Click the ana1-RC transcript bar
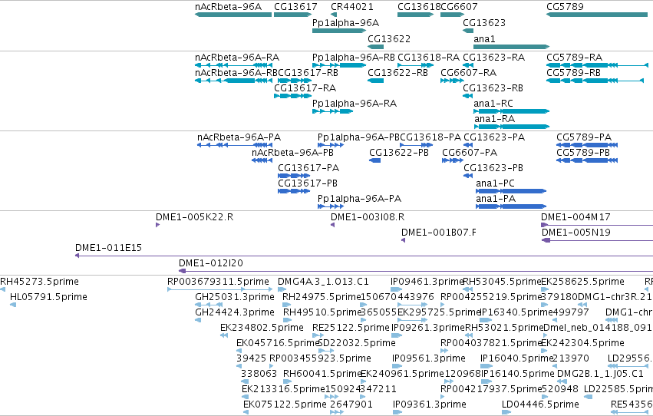 click(x=511, y=111)
